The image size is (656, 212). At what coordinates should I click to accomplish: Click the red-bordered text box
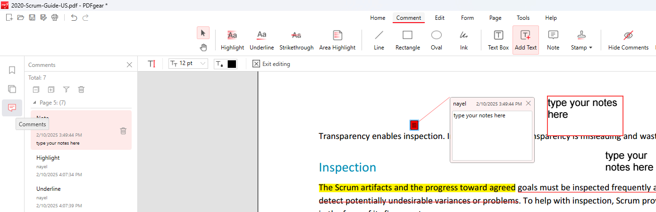[x=585, y=116]
